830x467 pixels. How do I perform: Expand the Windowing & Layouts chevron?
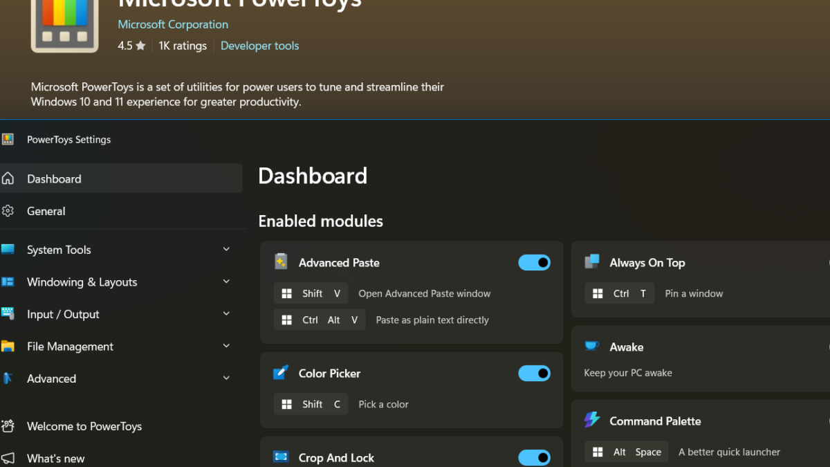(226, 282)
